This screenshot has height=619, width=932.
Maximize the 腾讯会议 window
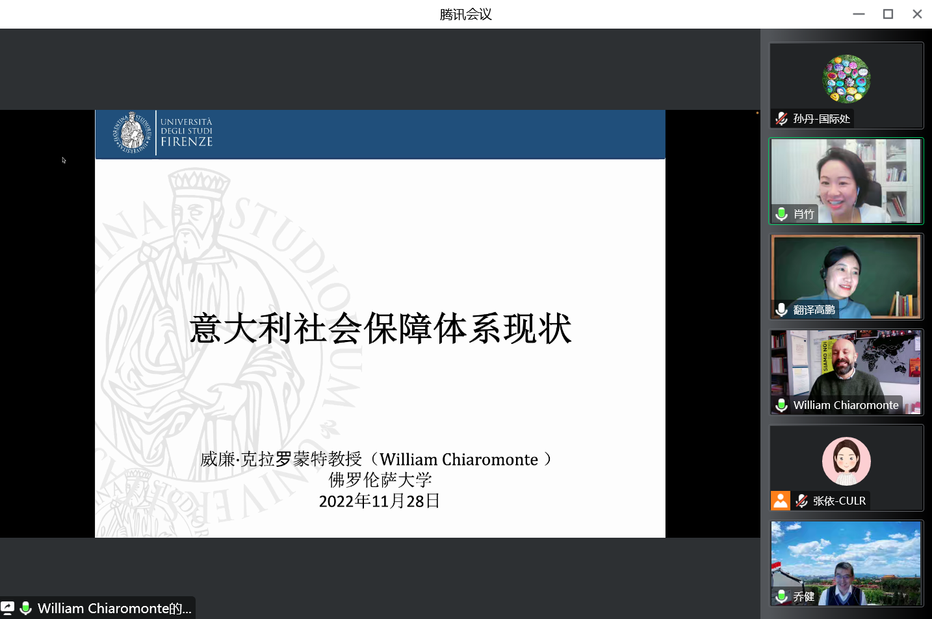click(888, 14)
